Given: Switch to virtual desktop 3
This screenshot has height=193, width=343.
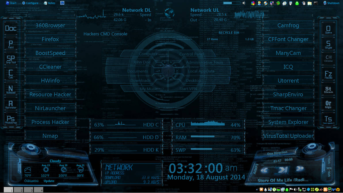Looking at the screenshot, I should (29, 190).
